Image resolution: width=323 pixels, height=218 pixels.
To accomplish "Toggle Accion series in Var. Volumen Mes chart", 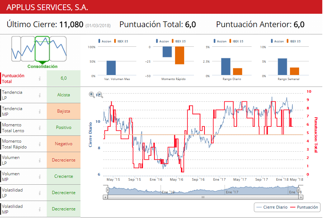I will (106, 41).
